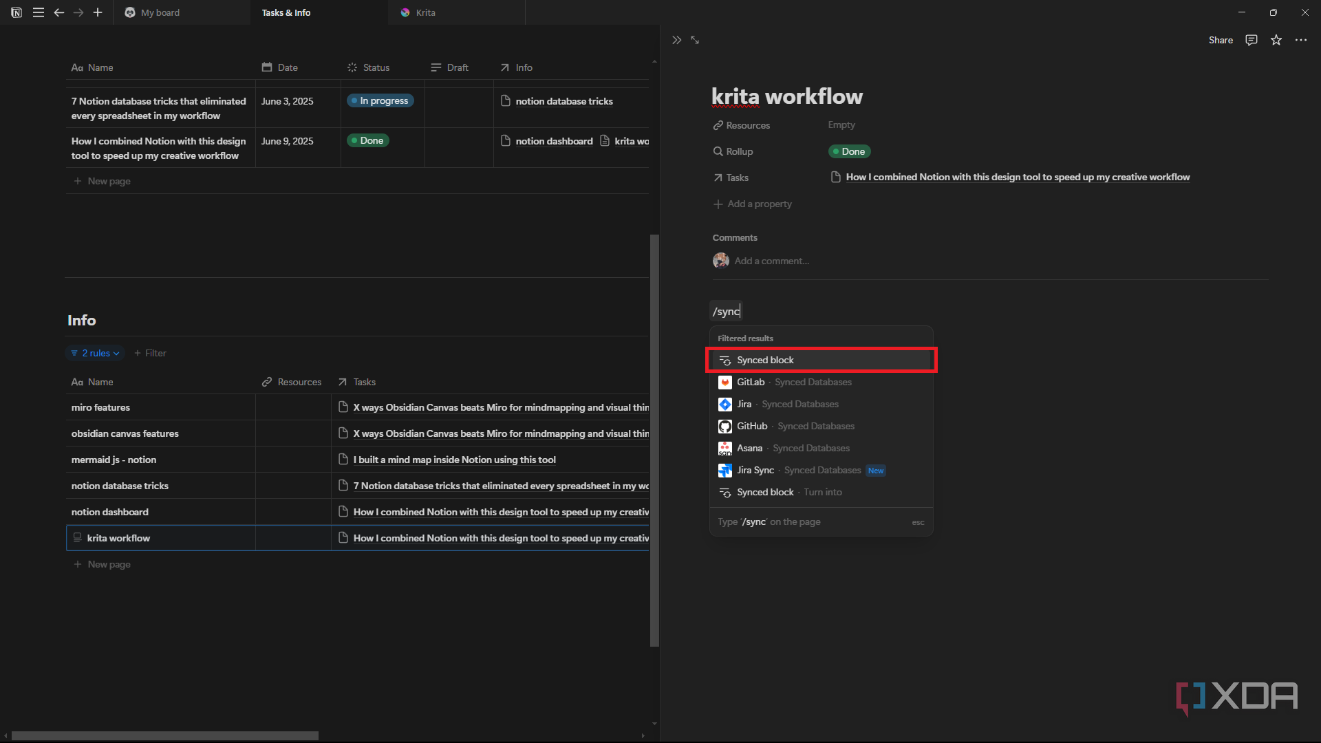Choose the Jira synced database option
This screenshot has width=1321, height=743.
pyautogui.click(x=821, y=404)
